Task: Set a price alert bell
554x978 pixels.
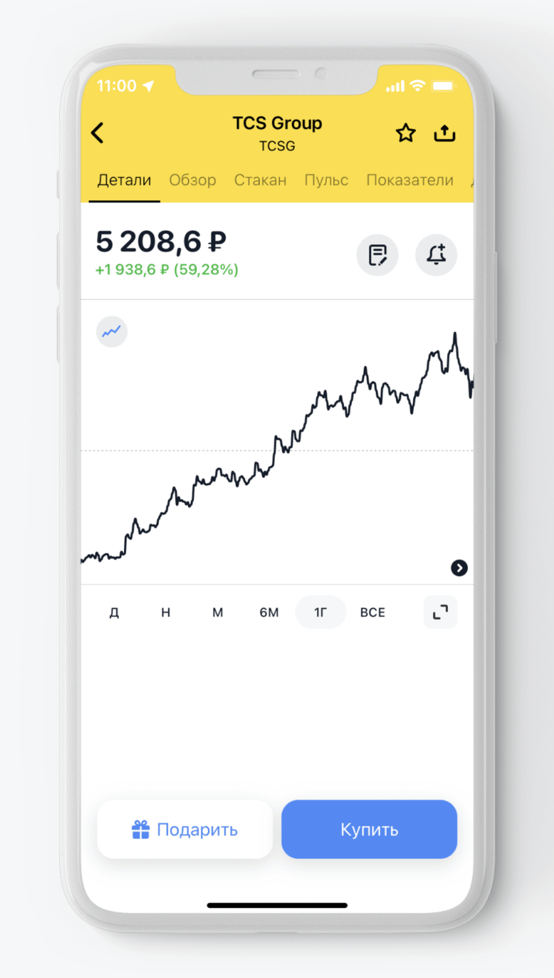Action: coord(436,255)
